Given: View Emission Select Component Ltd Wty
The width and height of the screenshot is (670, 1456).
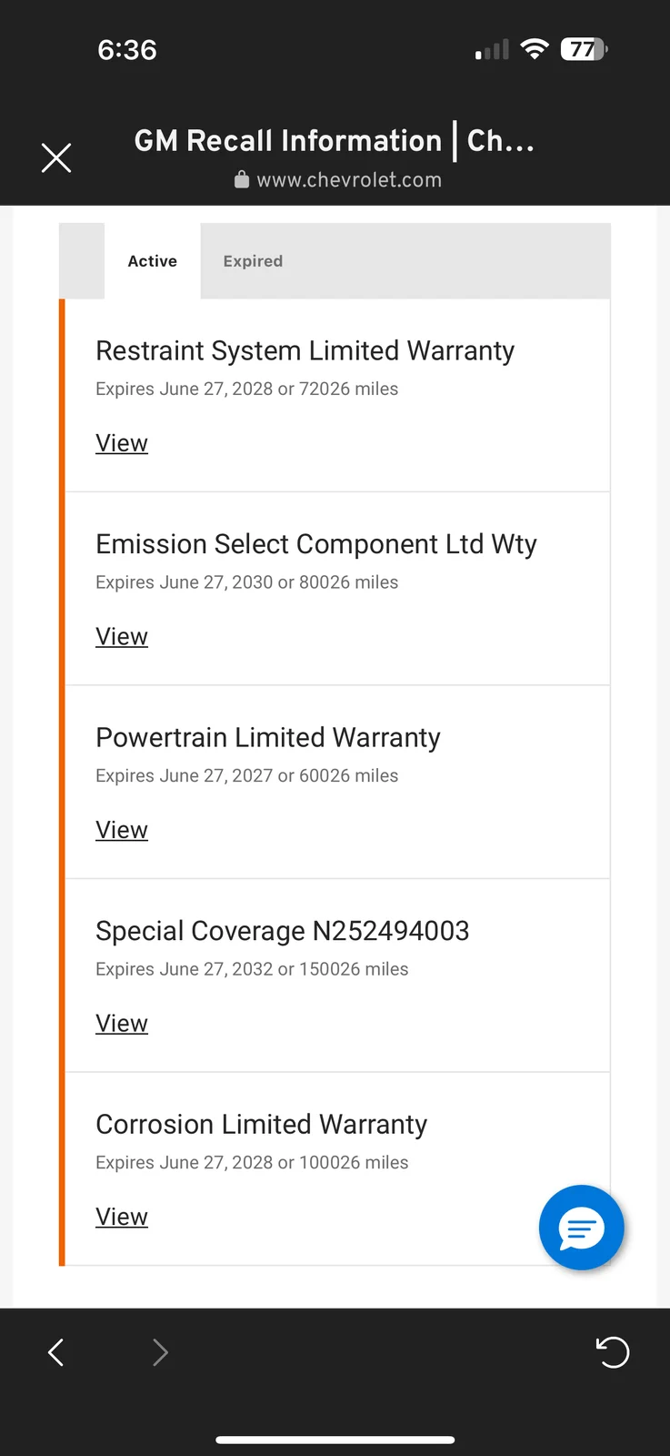Looking at the screenshot, I should tap(122, 637).
